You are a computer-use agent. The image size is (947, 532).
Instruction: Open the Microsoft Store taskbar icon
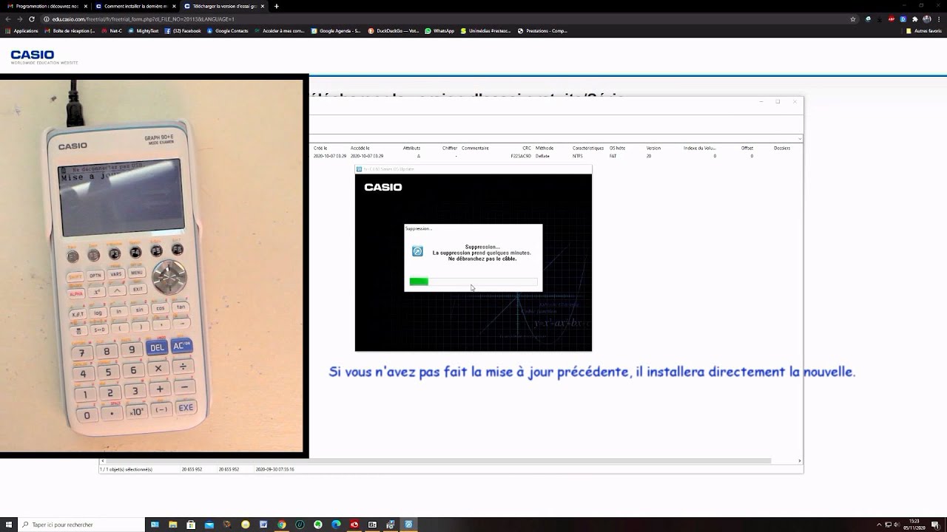click(191, 525)
